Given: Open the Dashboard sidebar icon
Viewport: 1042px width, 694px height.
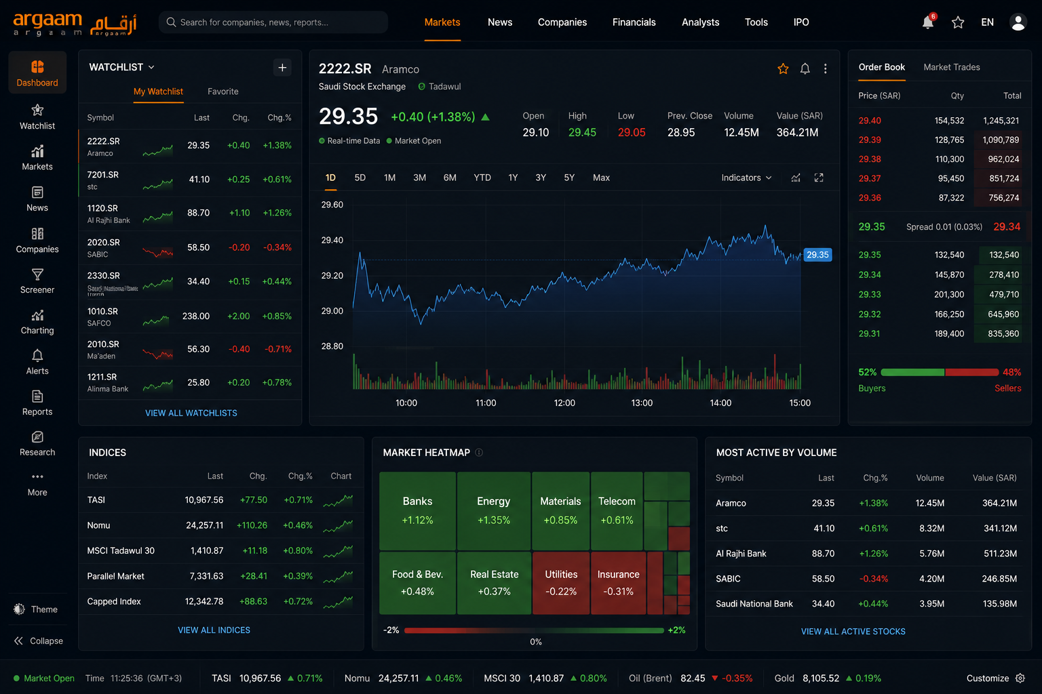Looking at the screenshot, I should click(x=37, y=66).
